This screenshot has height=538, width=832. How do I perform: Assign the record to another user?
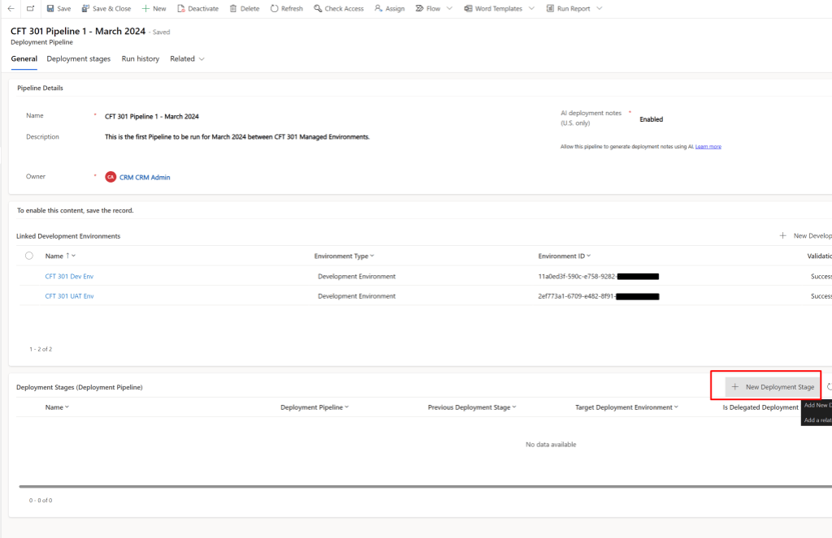click(389, 8)
